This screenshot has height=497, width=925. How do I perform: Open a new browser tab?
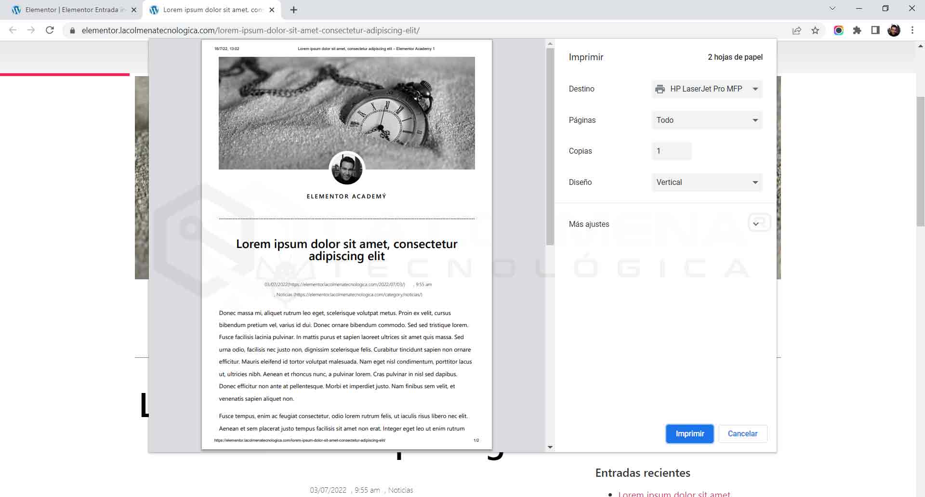tap(293, 10)
